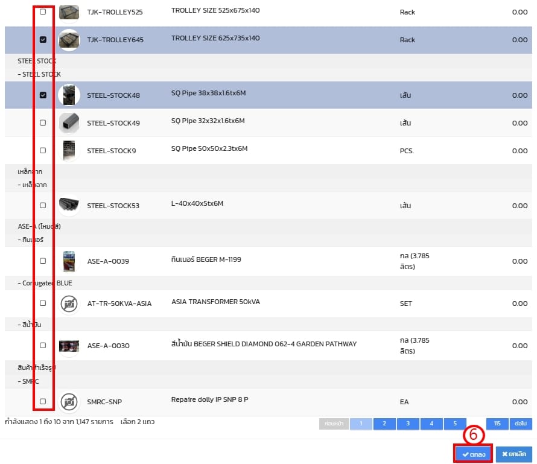Image resolution: width=537 pixels, height=464 pixels.
Task: Click the ต่อไป next page button
Action: pos(521,424)
